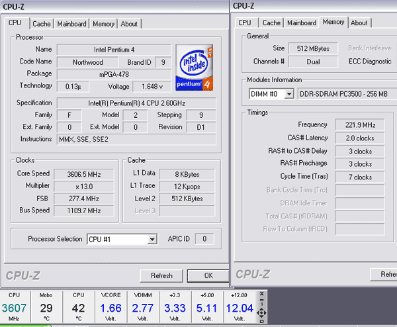Image resolution: width=397 pixels, height=327 pixels.
Task: Click the Core Speed value '3606.5 MHz'
Action: point(84,174)
